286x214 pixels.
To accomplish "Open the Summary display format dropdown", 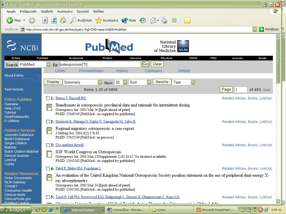I will tap(100, 82).
